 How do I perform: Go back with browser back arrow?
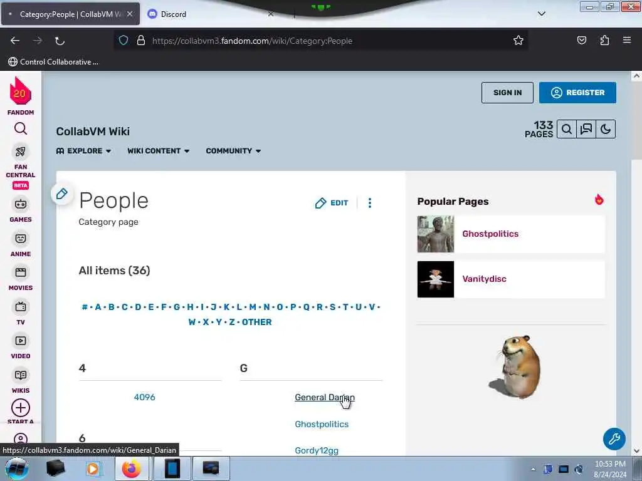point(15,41)
